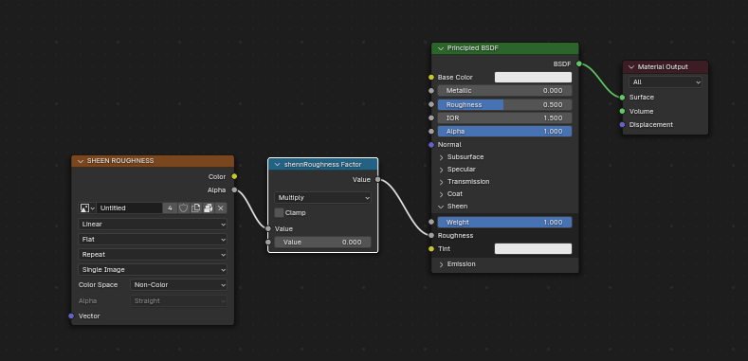Image resolution: width=748 pixels, height=361 pixels.
Task: Click the Sheen Tint color swatch
Action: (x=533, y=249)
